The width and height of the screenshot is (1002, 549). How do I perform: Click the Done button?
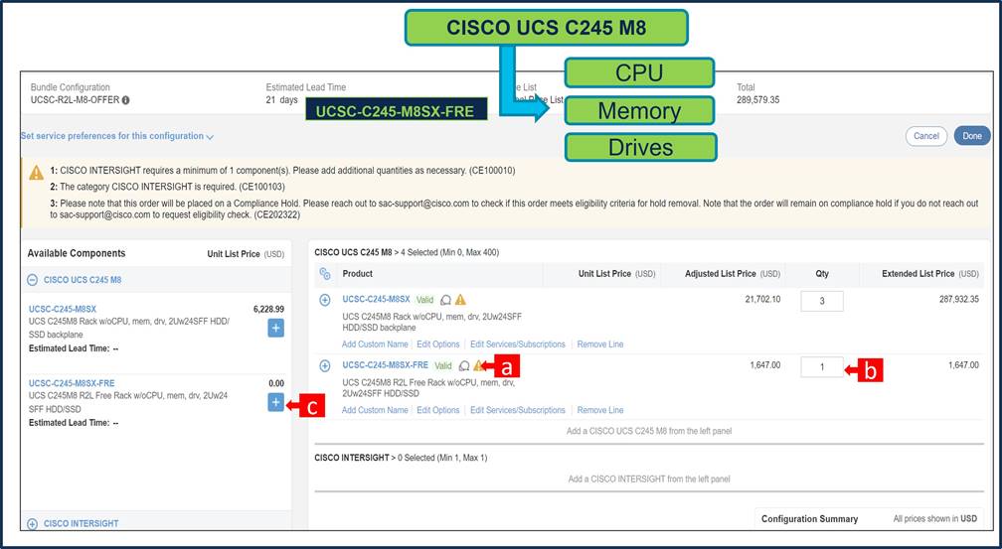point(972,136)
